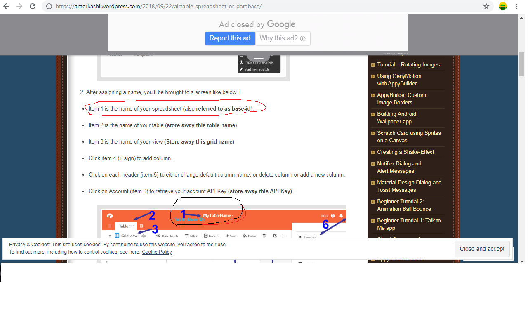Click the 'Click item 4 (+ sign)' bullet text
The height and width of the screenshot is (330, 528).
tap(130, 158)
